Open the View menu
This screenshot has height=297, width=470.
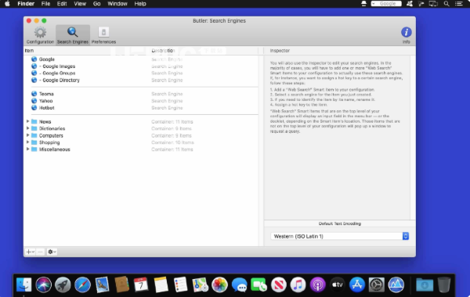80,4
